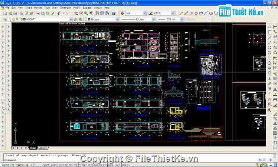Select the Arc draw tool
Image resolution: width=278 pixels, height=167 pixels.
pyautogui.click(x=206, y=13)
